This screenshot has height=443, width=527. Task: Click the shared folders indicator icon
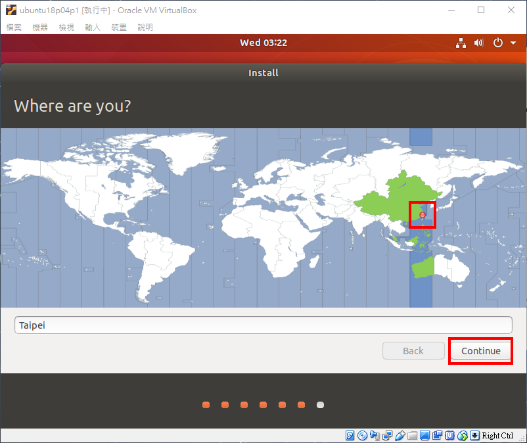click(x=413, y=436)
